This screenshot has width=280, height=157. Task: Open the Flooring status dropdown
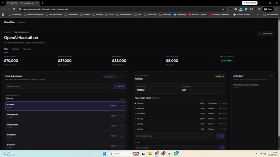[214, 119]
